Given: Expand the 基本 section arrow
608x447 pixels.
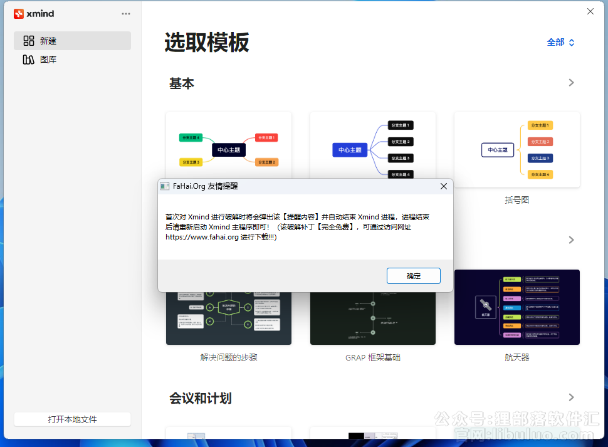Looking at the screenshot, I should click(571, 83).
